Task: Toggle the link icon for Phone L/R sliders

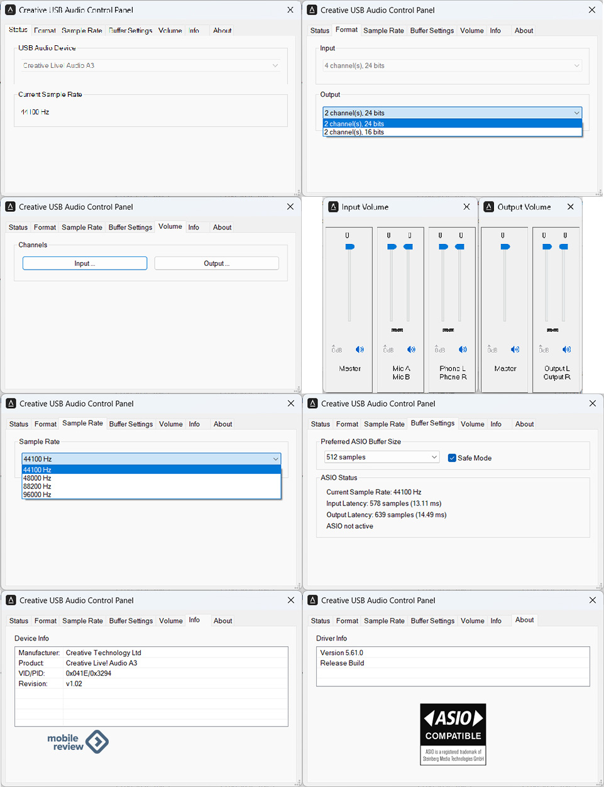Action: [448, 330]
